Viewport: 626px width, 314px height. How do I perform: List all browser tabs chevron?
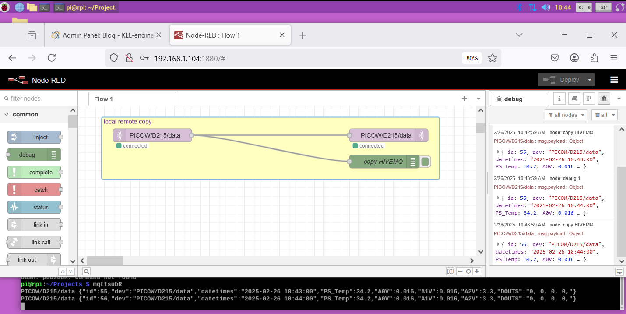519,35
